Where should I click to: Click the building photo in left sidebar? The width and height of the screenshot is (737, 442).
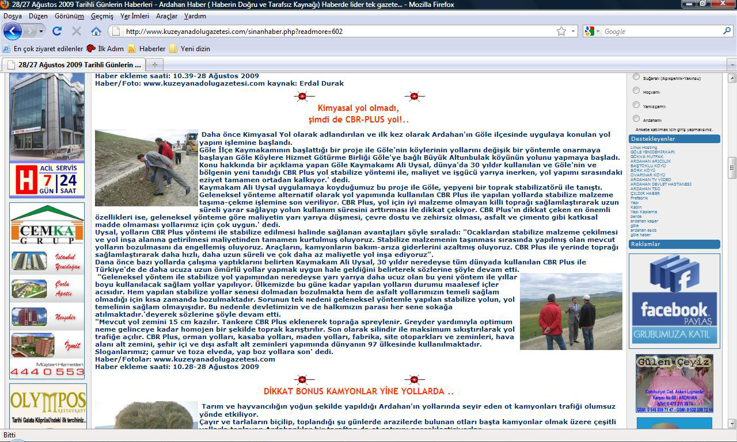point(47,117)
